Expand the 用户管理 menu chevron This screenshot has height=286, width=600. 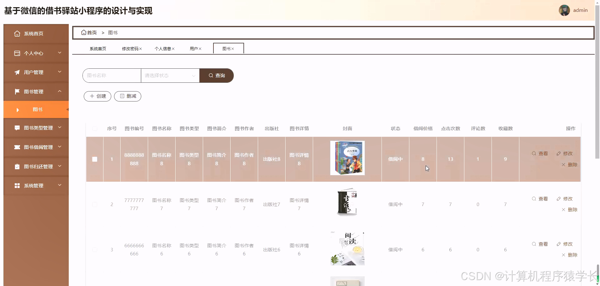tap(60, 72)
